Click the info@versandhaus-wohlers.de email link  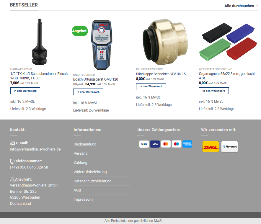[x=35, y=149]
